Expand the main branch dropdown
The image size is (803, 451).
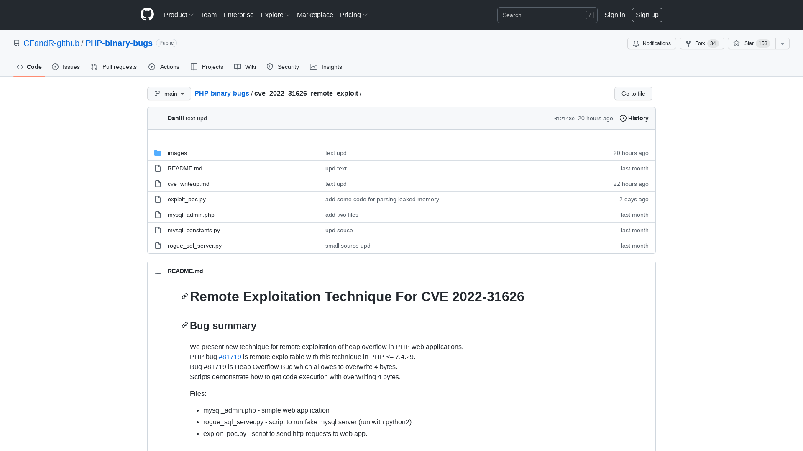point(169,94)
